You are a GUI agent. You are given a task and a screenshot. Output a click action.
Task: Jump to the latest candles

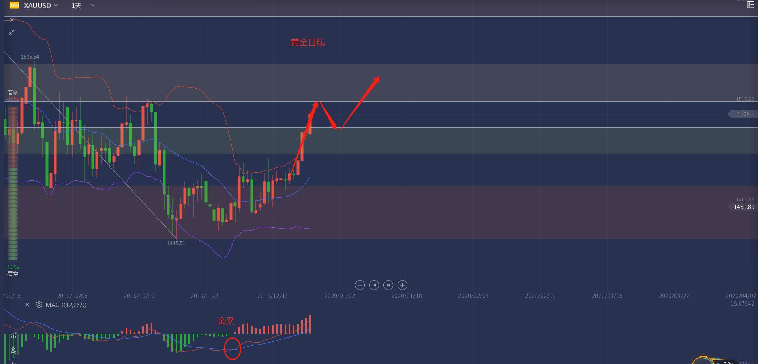[388, 285]
